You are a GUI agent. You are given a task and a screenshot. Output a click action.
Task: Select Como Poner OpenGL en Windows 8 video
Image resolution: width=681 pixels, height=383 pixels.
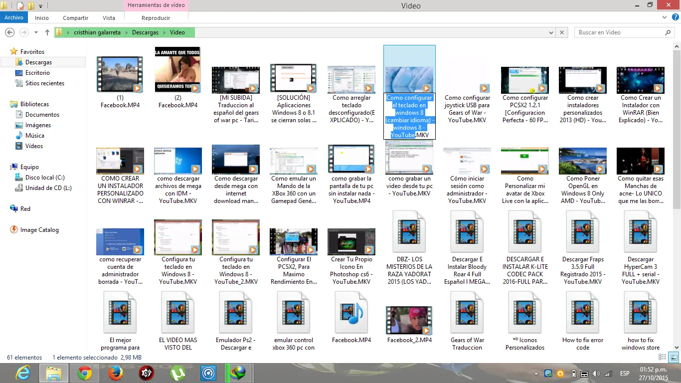[x=583, y=176]
